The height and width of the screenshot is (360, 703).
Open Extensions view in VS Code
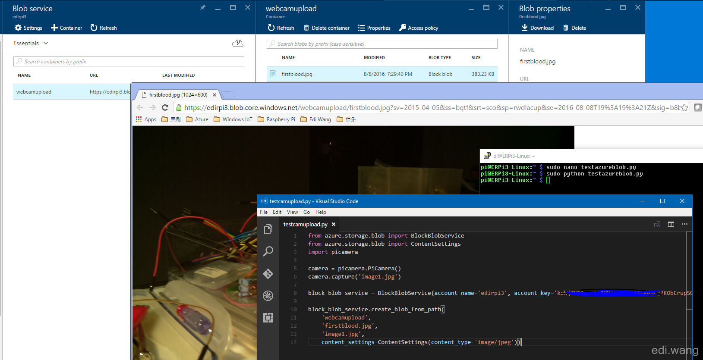click(268, 318)
